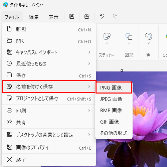Expand the 色 dropdown chevron
Image resolution: width=167 pixels, height=167 pixels.
149,43
